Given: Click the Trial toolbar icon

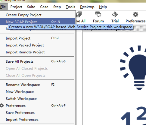Looking at the screenshot, I should 115,15.
